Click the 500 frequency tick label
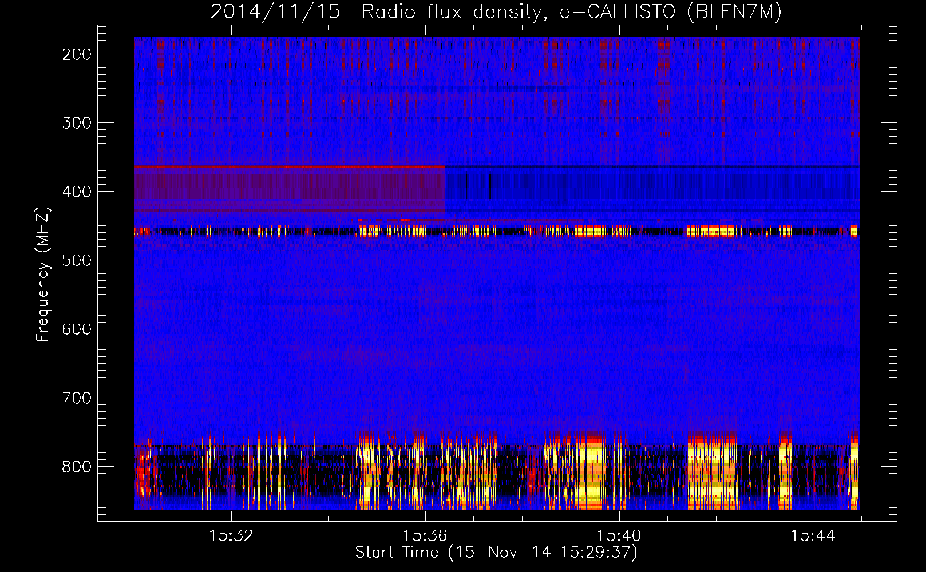The width and height of the screenshot is (926, 572). click(77, 260)
